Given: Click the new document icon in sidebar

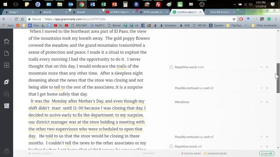Looking at the screenshot, I should [x=7, y=53].
